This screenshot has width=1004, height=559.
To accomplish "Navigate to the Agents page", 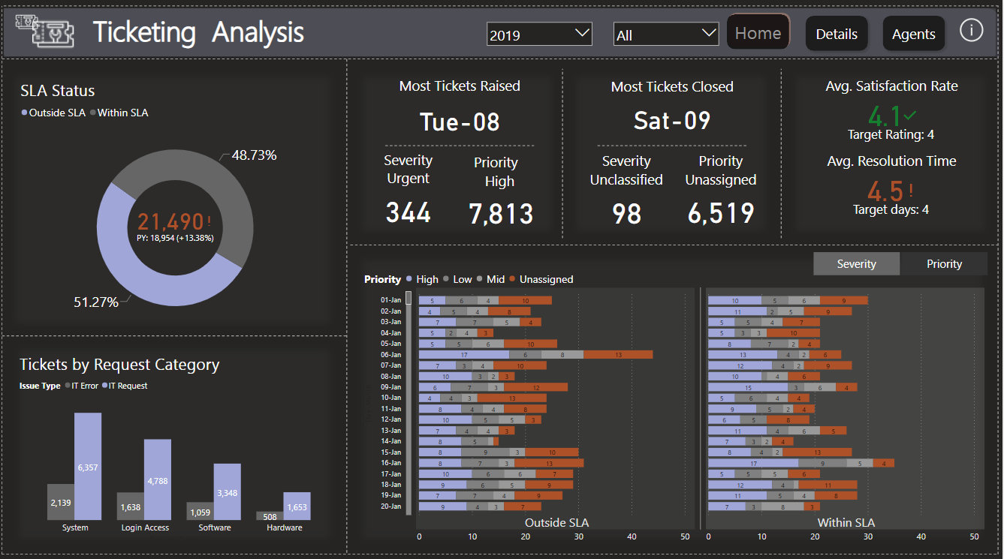I will 913,34.
